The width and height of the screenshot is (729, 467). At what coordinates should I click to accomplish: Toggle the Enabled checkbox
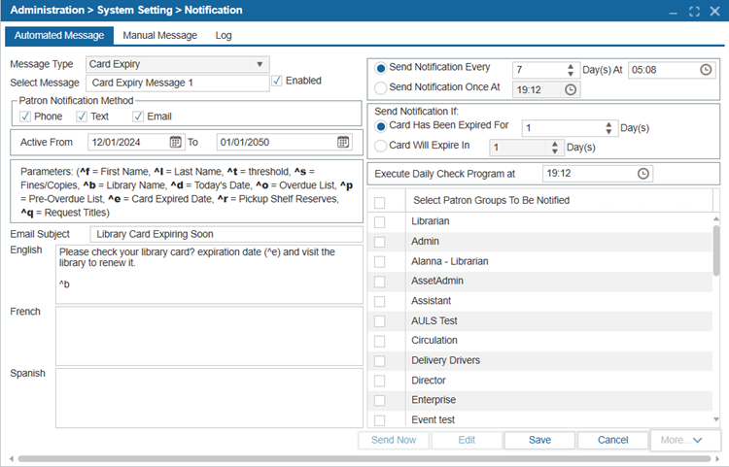click(x=277, y=81)
